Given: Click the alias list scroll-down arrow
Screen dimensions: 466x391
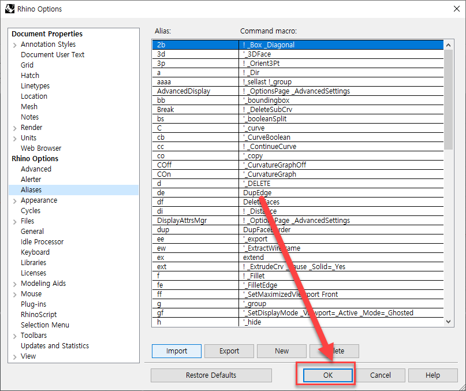Looking at the screenshot, I should 449,322.
